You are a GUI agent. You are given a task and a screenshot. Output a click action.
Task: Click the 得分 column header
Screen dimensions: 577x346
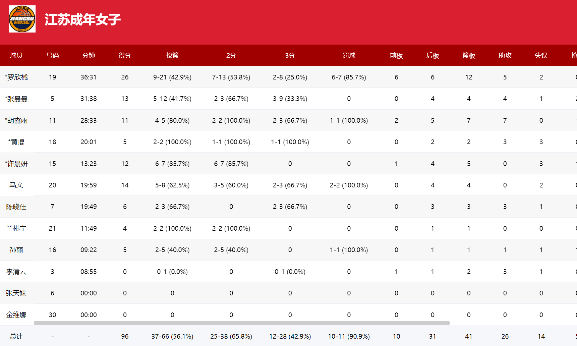(125, 56)
